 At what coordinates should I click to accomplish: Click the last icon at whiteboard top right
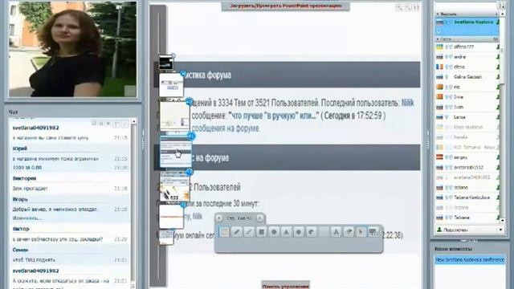[416, 7]
